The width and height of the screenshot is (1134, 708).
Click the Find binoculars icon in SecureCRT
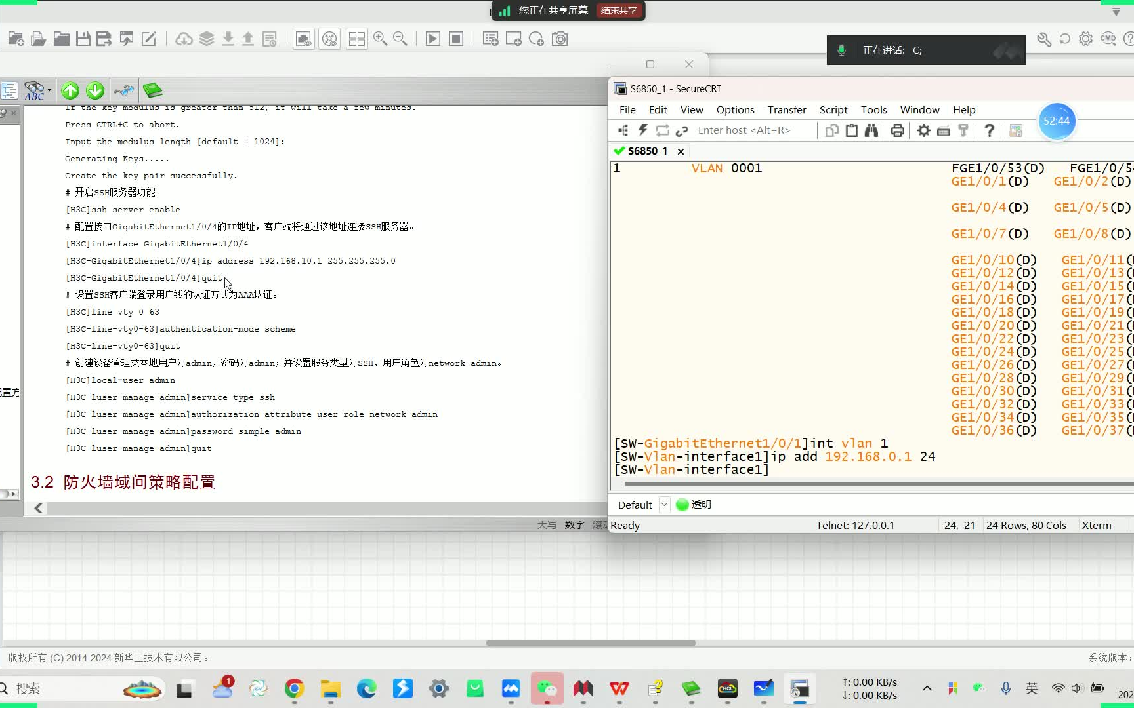[871, 130]
